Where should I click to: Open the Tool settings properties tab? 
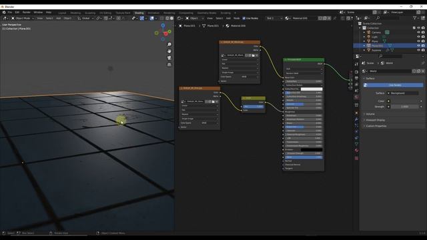[356, 64]
